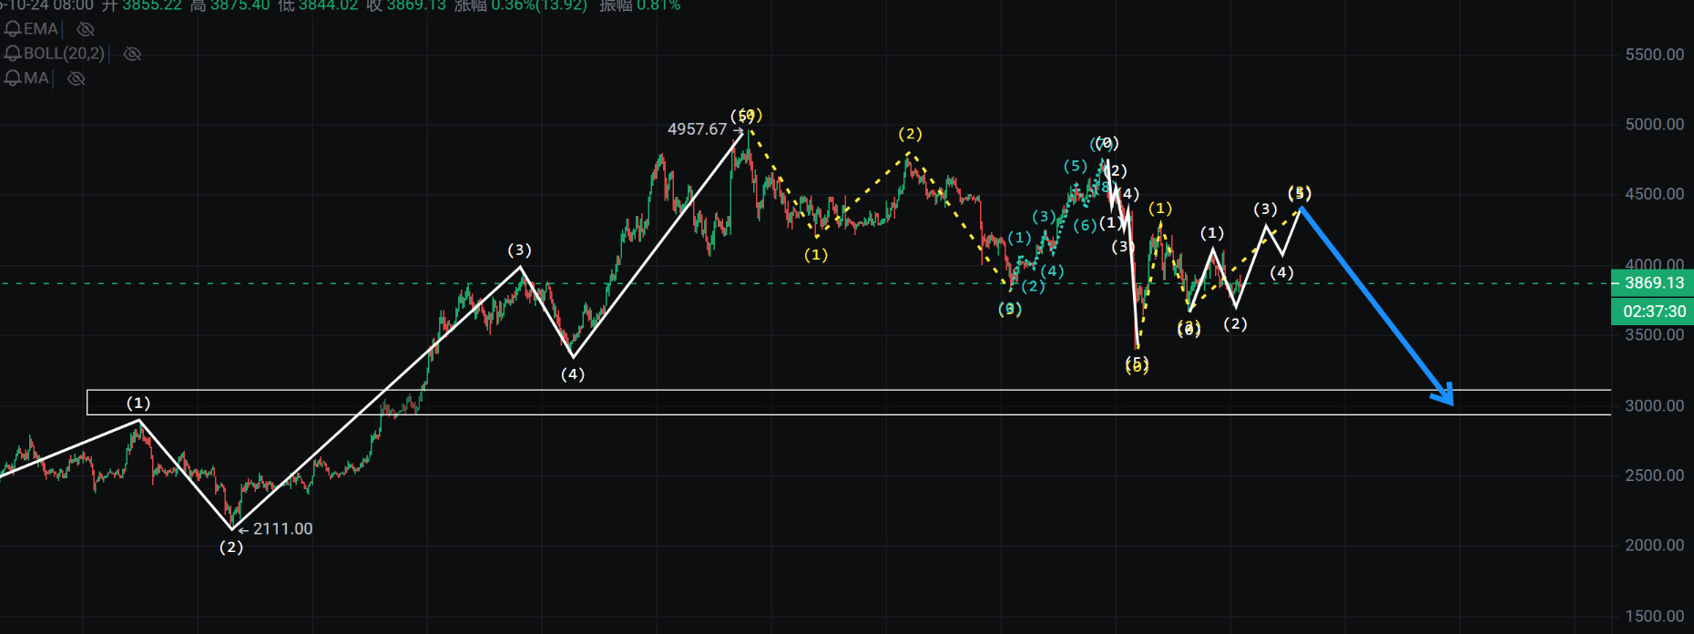
Task: Click the 5000.00 price axis label
Action: [1654, 125]
